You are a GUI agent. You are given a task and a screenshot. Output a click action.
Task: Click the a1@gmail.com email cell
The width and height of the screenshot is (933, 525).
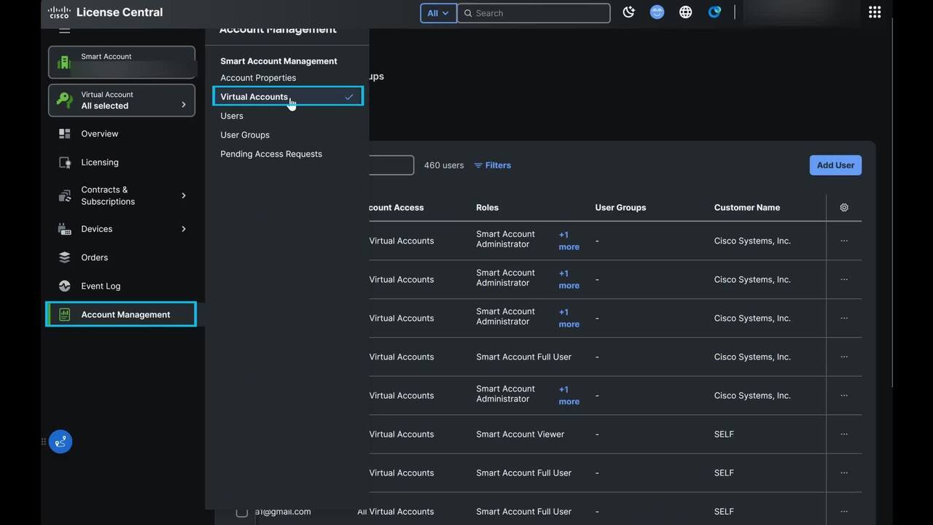[283, 511]
